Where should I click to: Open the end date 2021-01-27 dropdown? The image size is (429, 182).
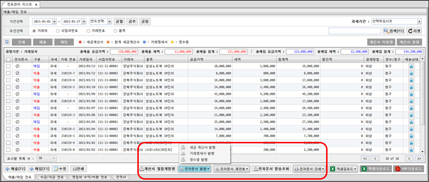point(84,21)
